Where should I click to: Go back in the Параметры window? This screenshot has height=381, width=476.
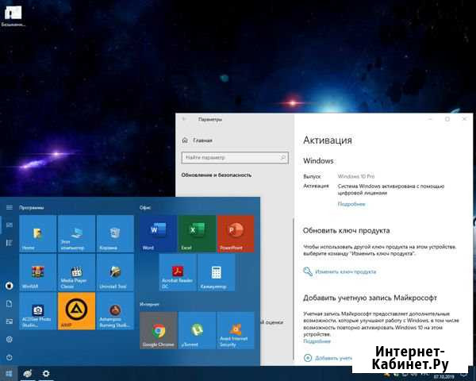pos(184,119)
